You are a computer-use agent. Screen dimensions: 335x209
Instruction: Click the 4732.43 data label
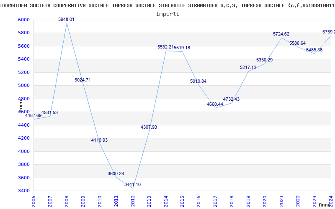(x=232, y=99)
